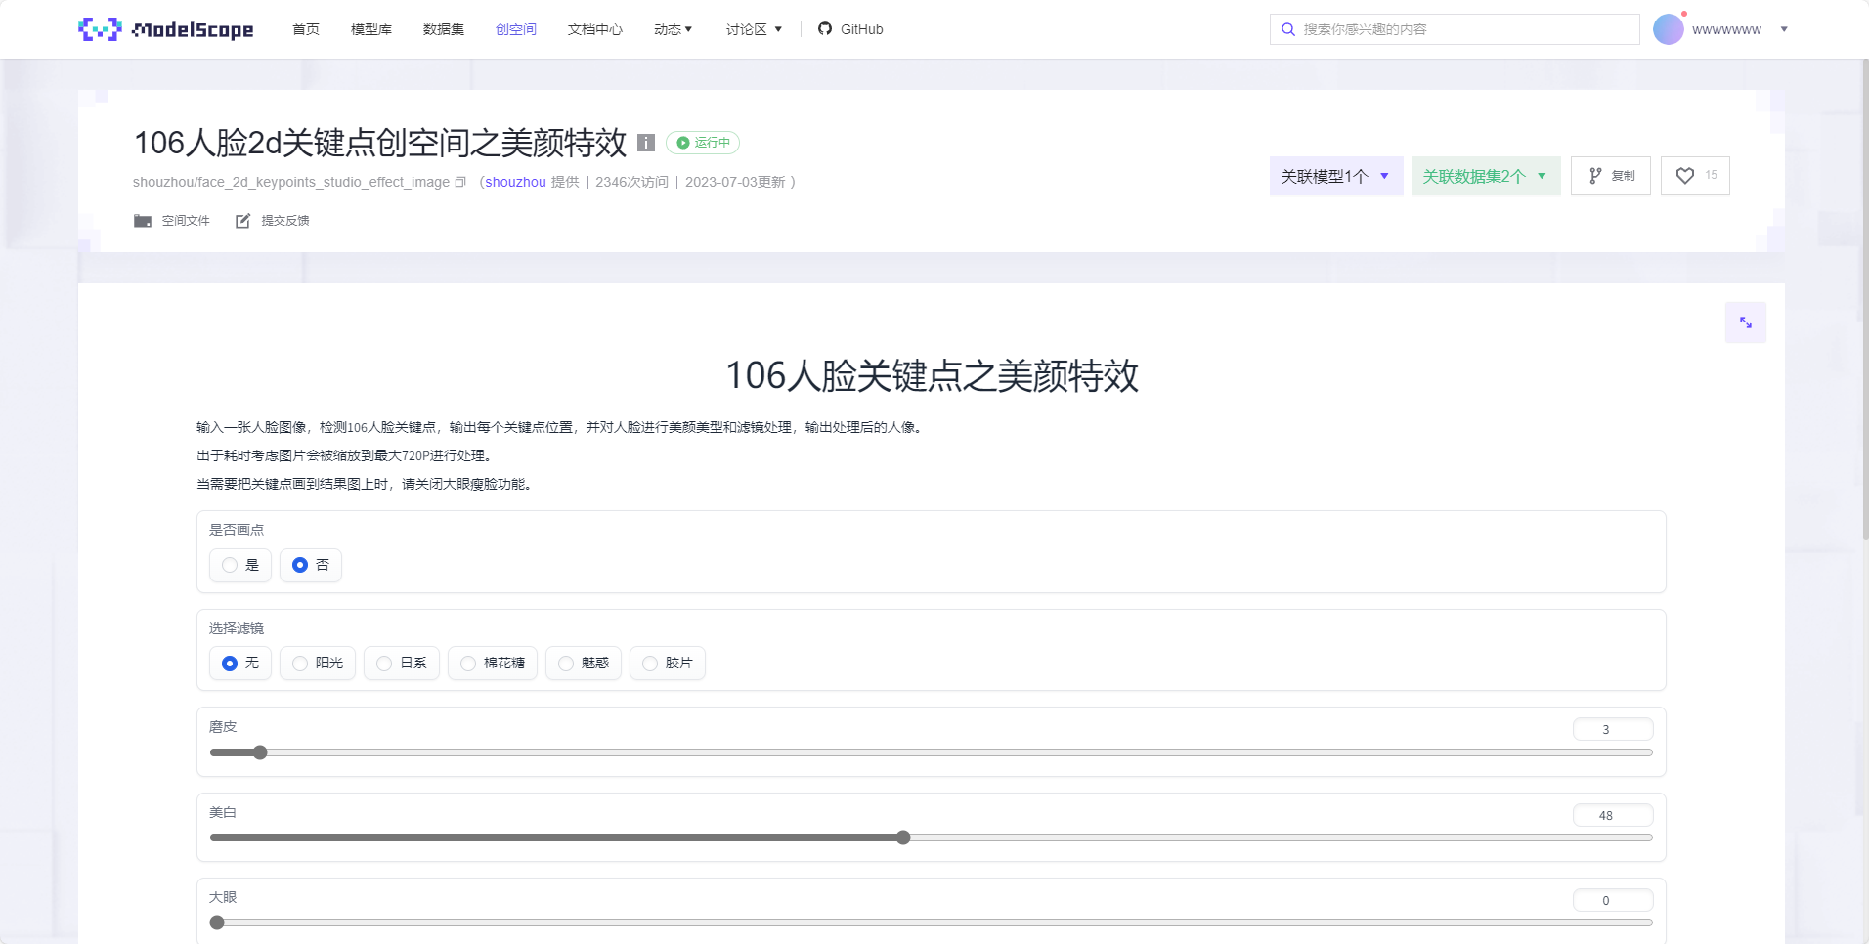Click the shouzhou/face_2d_keypoints_studio_effect_image path
The width and height of the screenshot is (1869, 944).
click(291, 182)
